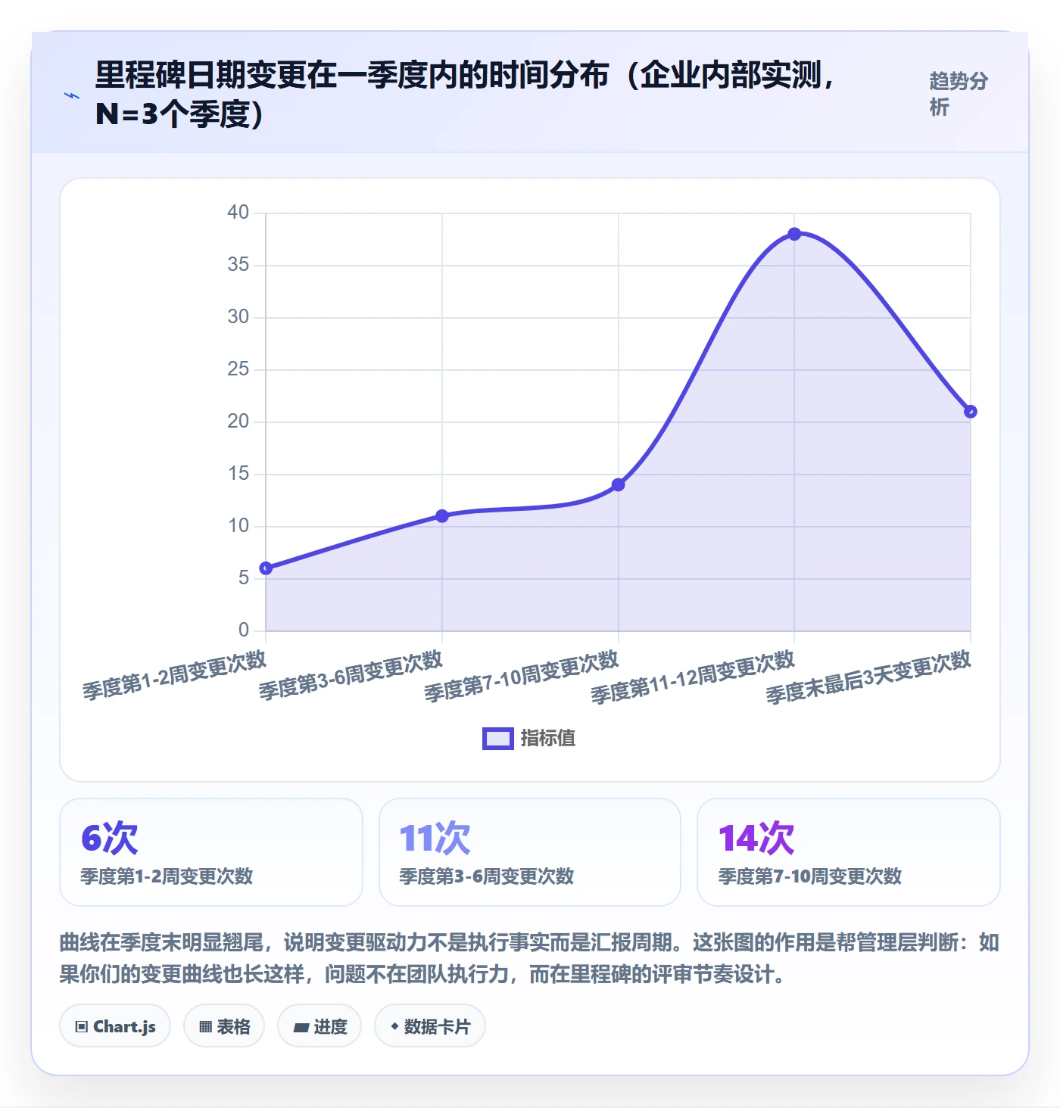Select the 数据卡片 tag chip

(x=430, y=1026)
